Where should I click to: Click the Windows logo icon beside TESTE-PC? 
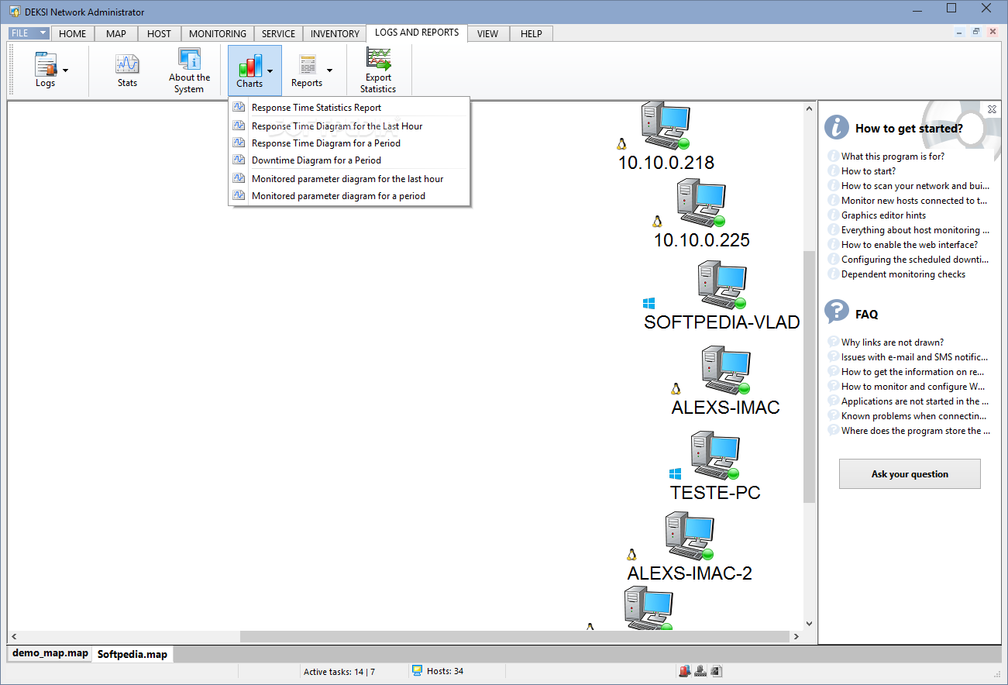coord(676,473)
